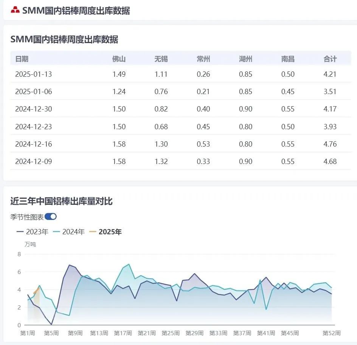
Task: Click the 第1周 axis label
Action: [28, 333]
